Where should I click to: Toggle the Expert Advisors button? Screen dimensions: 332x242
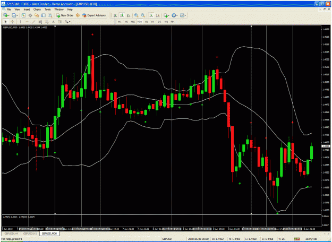pos(94,15)
